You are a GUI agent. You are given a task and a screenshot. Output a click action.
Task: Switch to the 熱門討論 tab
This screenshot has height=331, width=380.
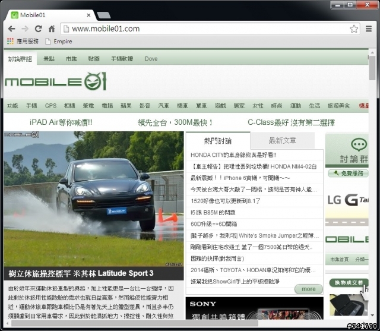pyautogui.click(x=218, y=141)
